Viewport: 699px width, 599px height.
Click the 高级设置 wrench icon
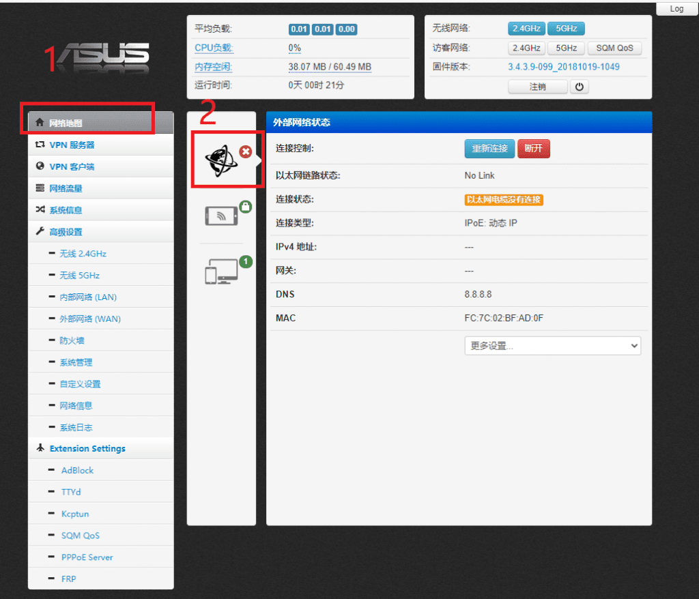40,231
